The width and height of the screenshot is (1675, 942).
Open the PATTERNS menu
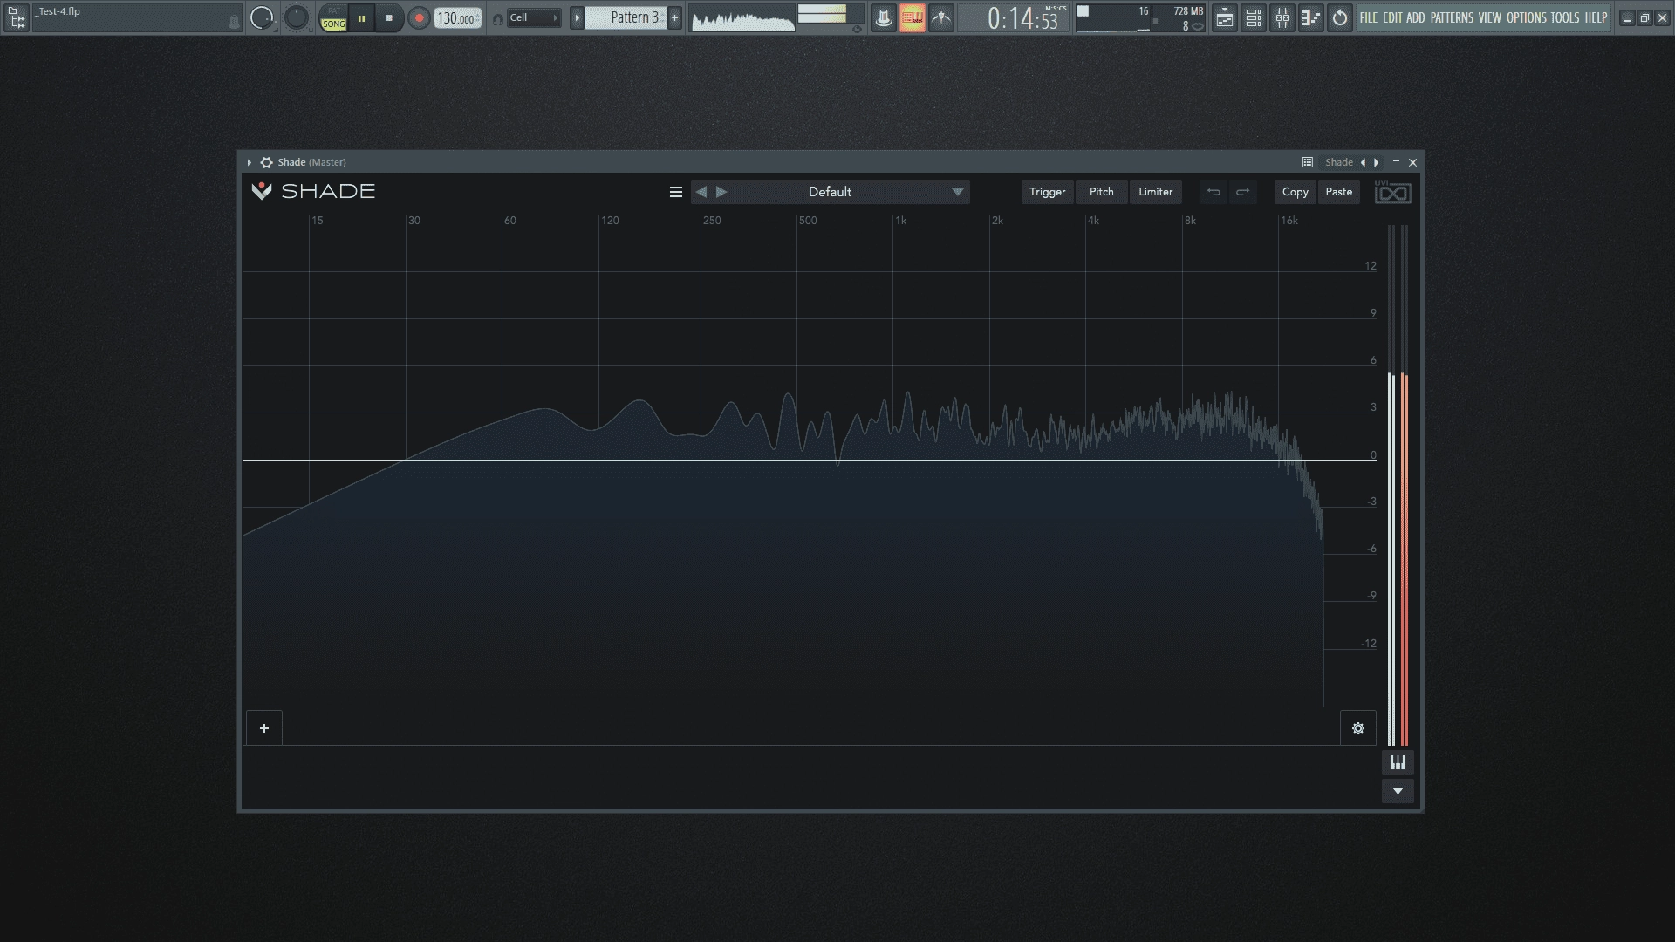point(1452,17)
